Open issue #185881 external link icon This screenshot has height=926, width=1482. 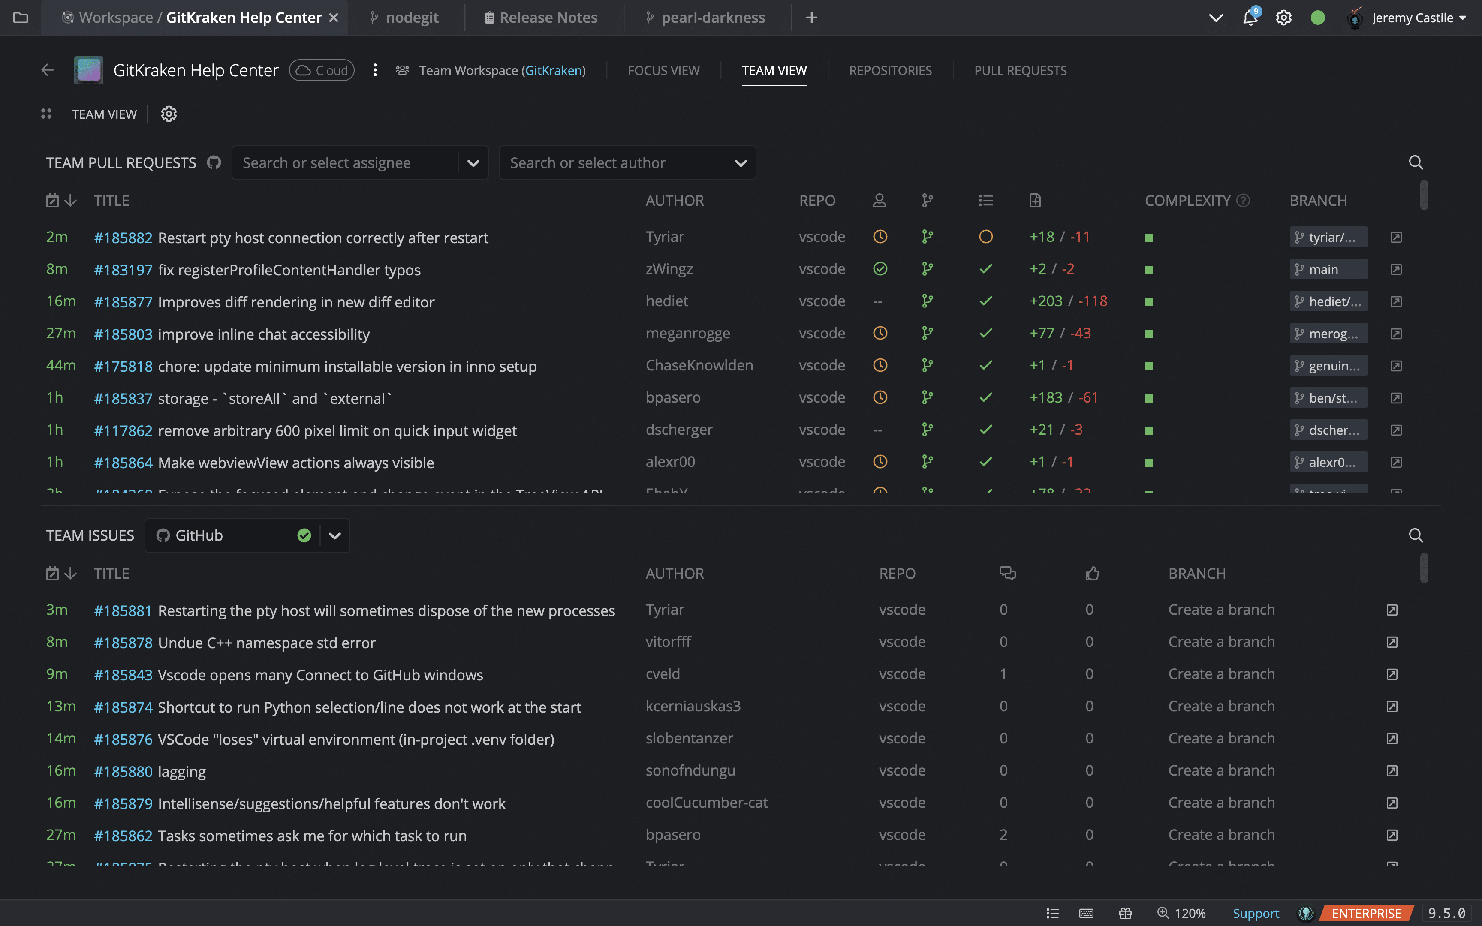click(x=1392, y=610)
